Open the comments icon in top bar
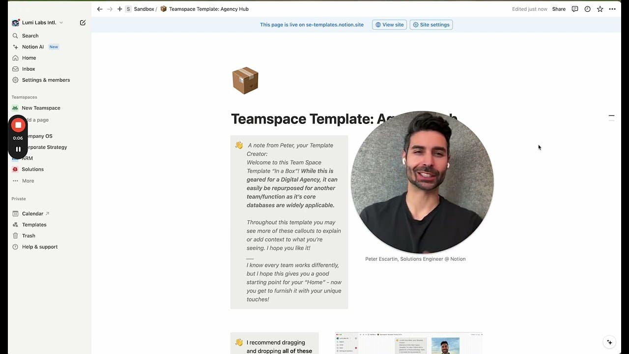 [x=575, y=9]
